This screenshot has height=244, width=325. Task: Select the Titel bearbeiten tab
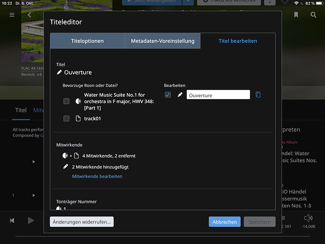pyautogui.click(x=238, y=41)
